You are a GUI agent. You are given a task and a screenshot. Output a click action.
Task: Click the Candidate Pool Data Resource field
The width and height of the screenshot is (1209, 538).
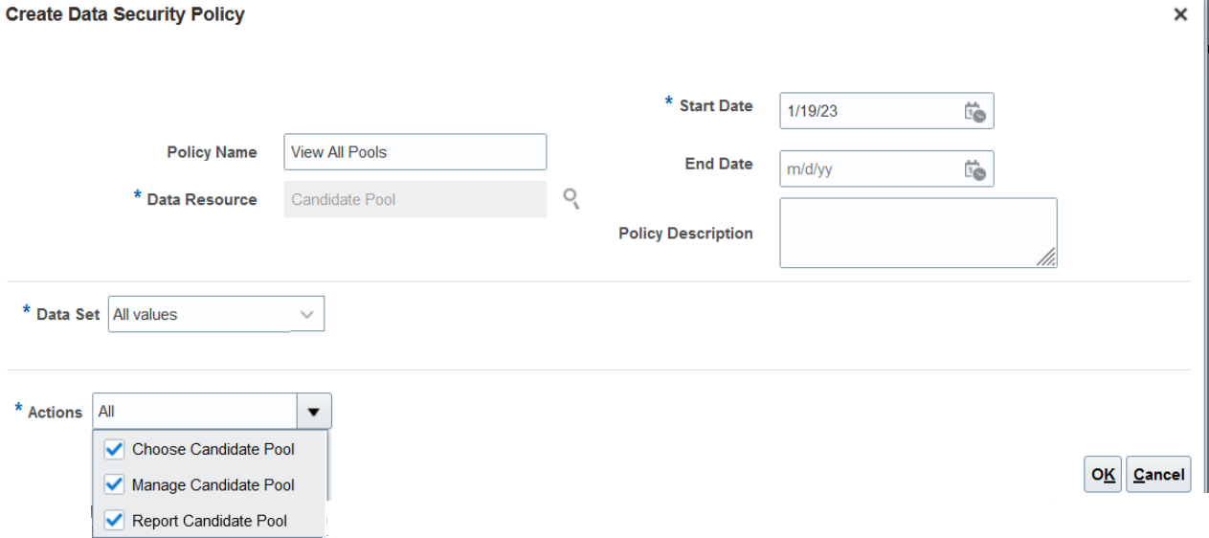pyautogui.click(x=414, y=200)
